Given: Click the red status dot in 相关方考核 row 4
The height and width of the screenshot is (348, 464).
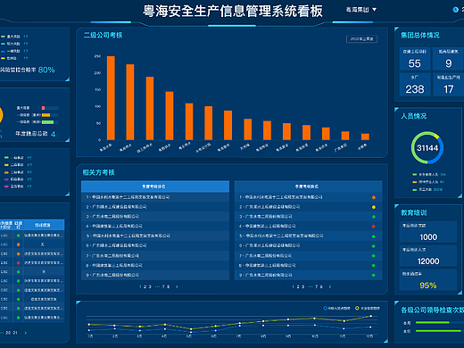Looking at the screenshot, I should click(374, 227).
